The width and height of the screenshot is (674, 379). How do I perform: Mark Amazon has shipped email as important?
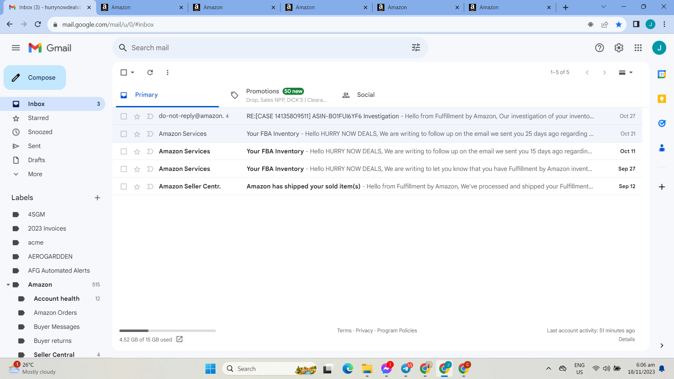(150, 186)
